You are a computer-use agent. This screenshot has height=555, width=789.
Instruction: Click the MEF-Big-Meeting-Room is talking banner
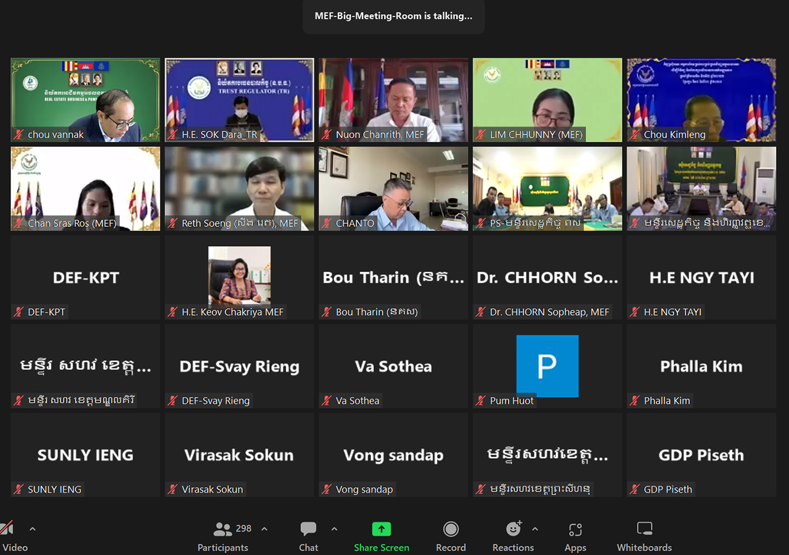tap(393, 16)
